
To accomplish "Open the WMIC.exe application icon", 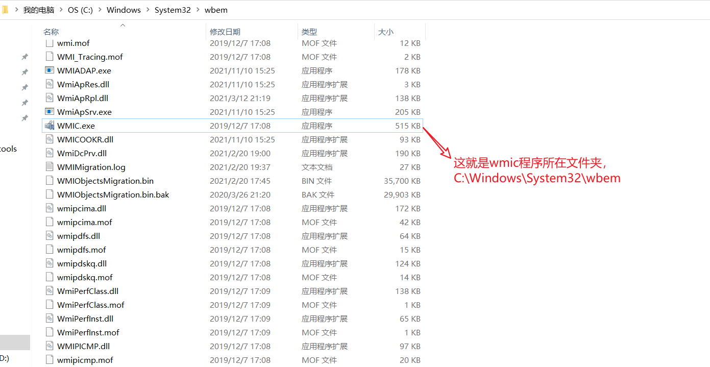I will (x=50, y=126).
